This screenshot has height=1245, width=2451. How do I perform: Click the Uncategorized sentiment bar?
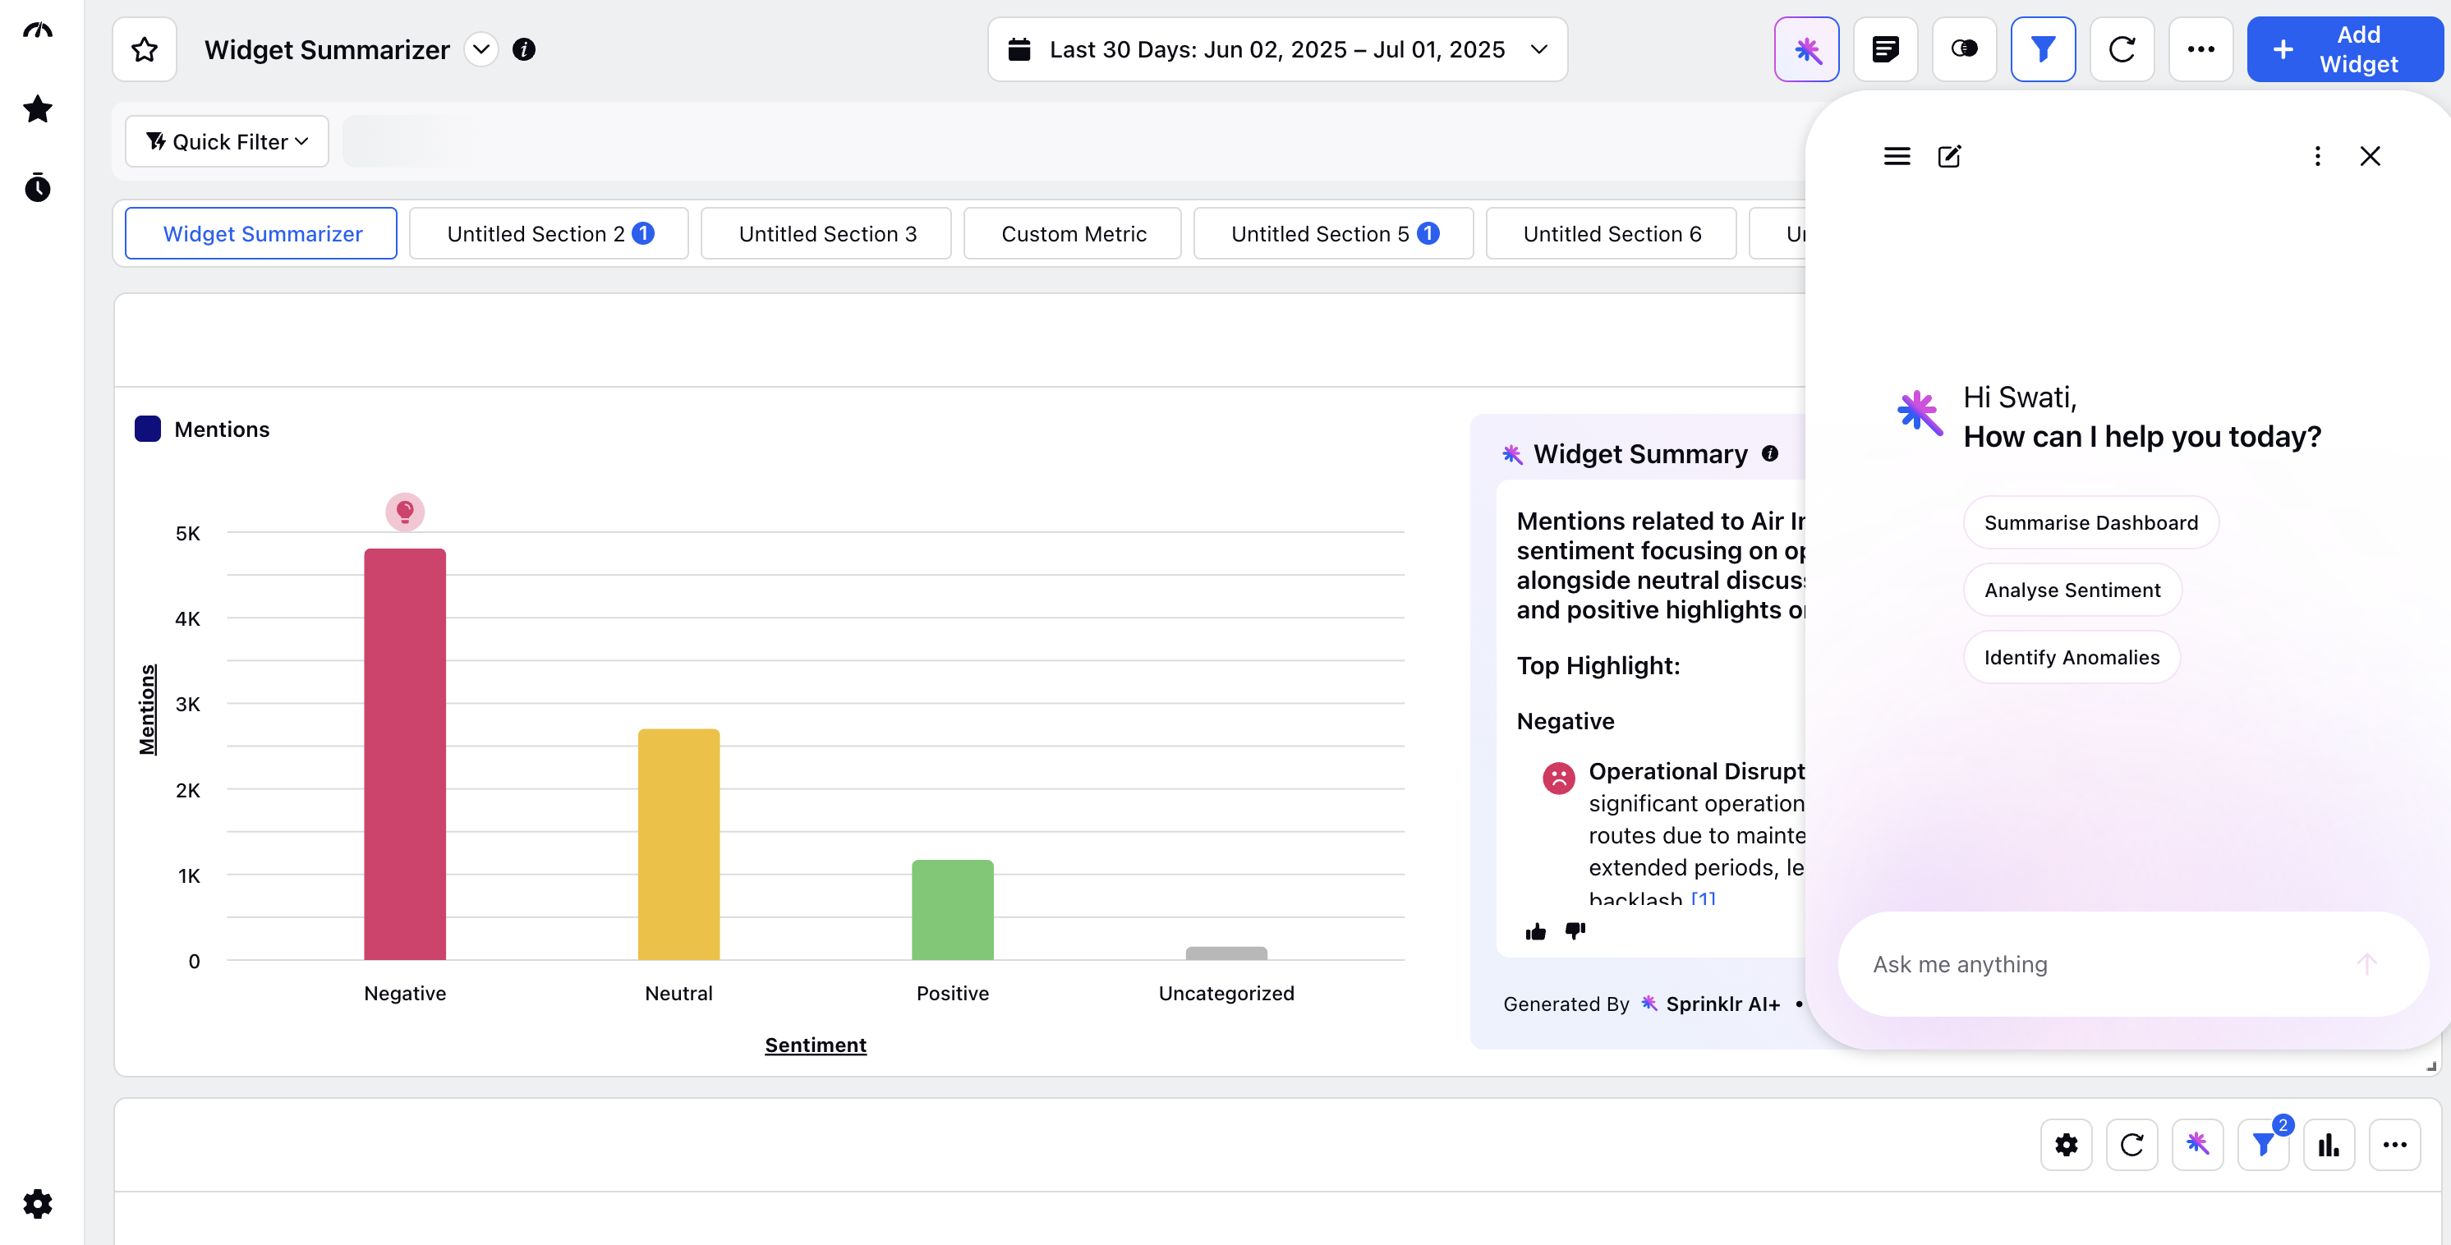tap(1226, 953)
